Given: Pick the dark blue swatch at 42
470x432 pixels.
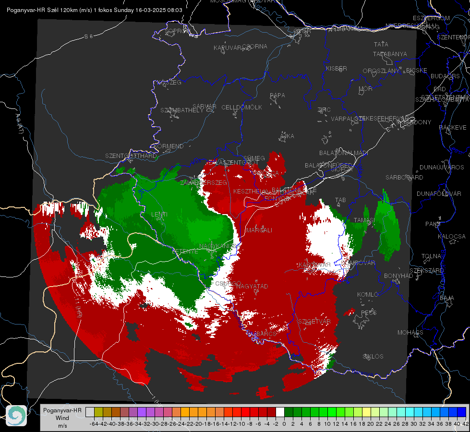Looking at the screenshot, I should [462, 412].
